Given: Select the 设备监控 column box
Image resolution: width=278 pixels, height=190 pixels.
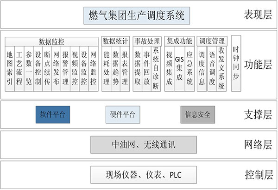Looking at the screenshot, I should coord(84,69).
